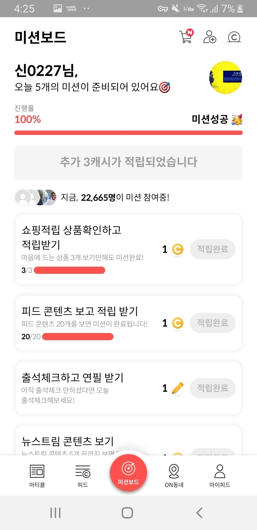Tap the pencil reward icon
This screenshot has width=257, height=530.
pyautogui.click(x=177, y=388)
